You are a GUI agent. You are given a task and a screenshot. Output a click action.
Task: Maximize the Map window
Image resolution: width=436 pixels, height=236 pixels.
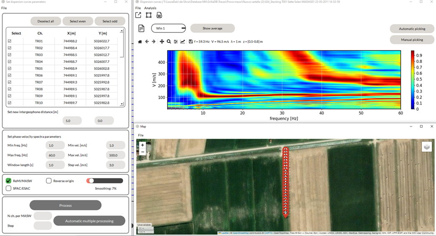(x=421, y=127)
